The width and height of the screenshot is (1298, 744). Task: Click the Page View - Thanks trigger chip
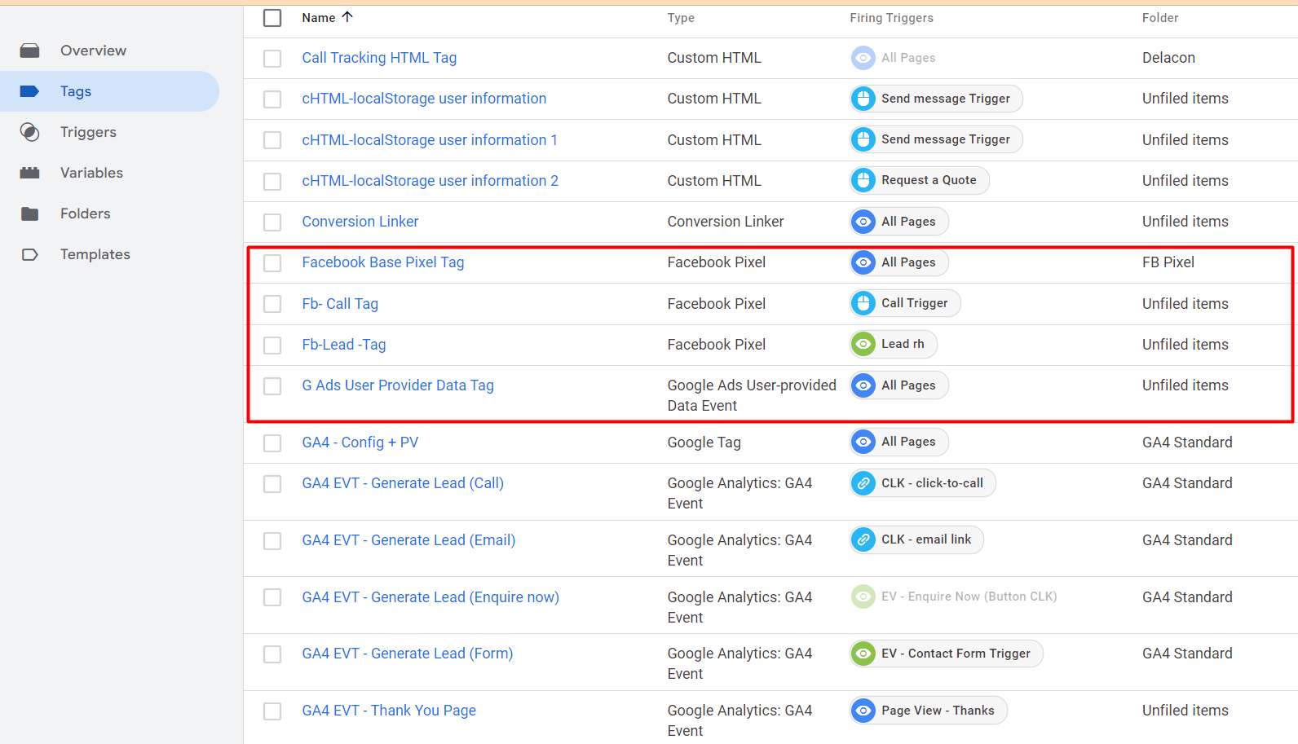coord(929,711)
